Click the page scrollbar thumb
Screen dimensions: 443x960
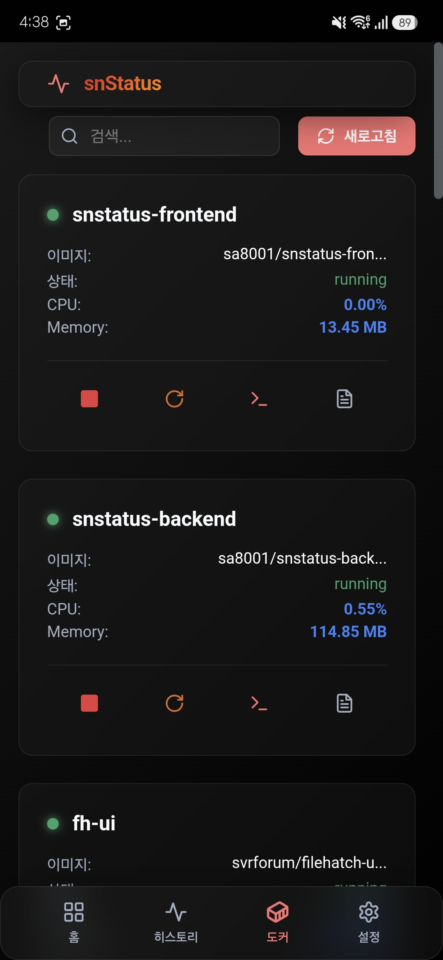pyautogui.click(x=438, y=121)
